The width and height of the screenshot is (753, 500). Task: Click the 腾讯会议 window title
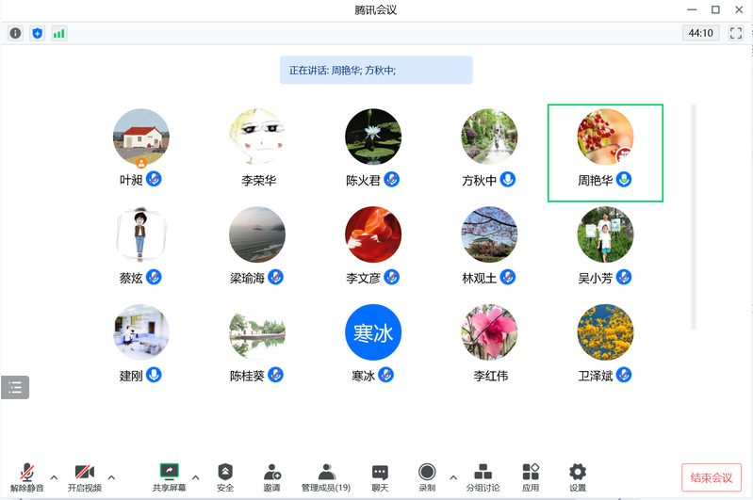(375, 9)
